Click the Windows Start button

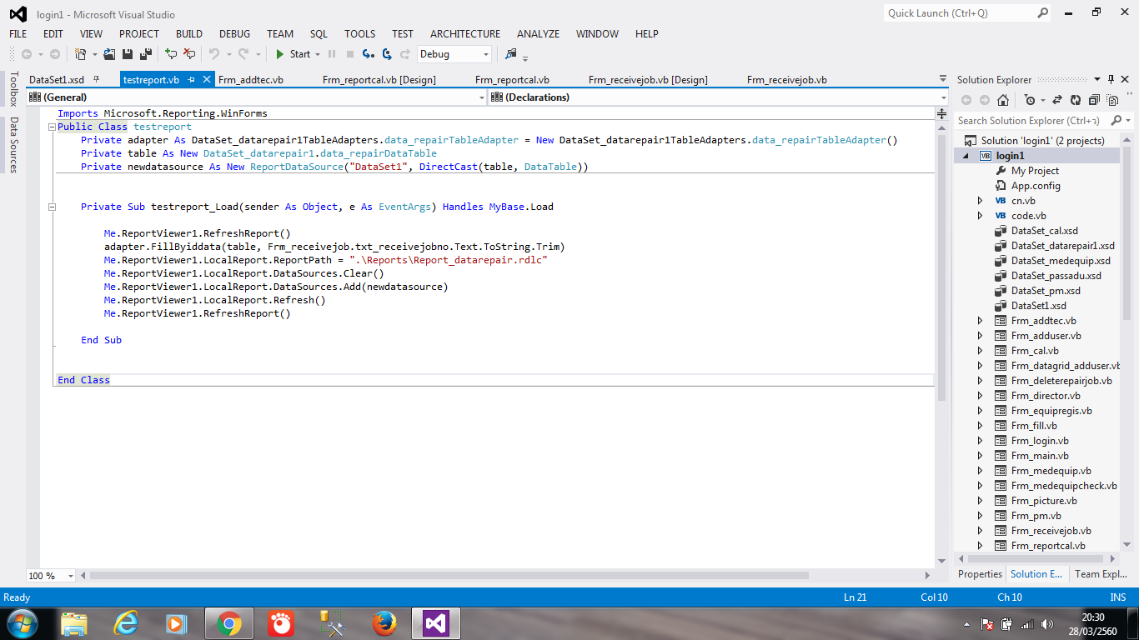point(21,623)
